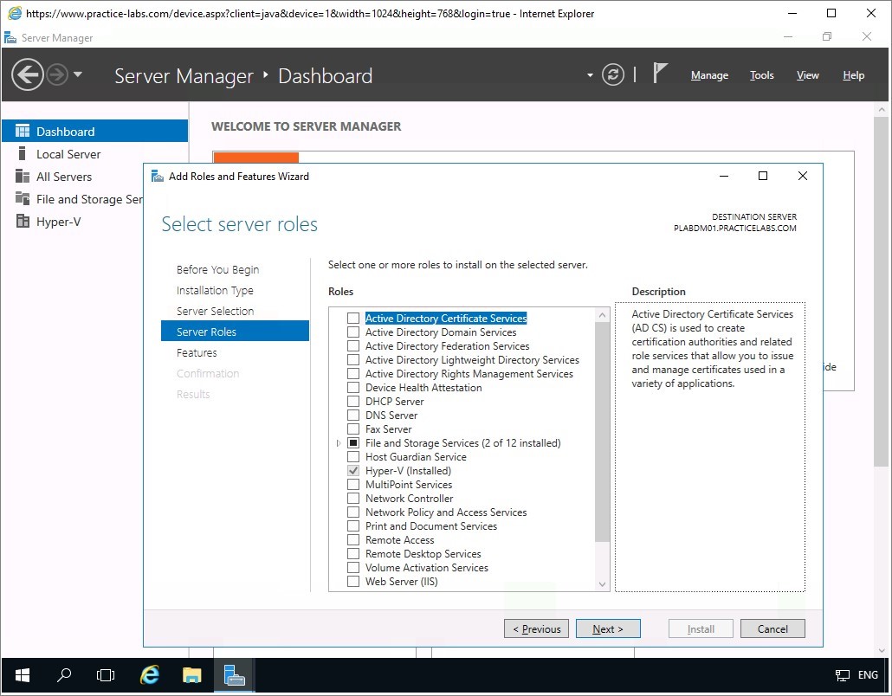Viewport: 892px width, 696px height.
Task: Check Volume Activation Services
Action: [353, 568]
